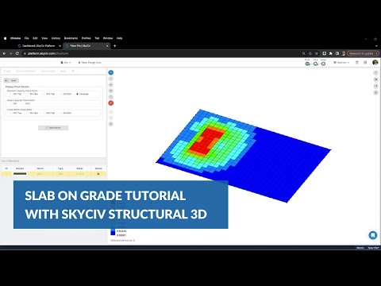Open a new browser tab
The width and height of the screenshot is (381, 286).
(x=114, y=46)
